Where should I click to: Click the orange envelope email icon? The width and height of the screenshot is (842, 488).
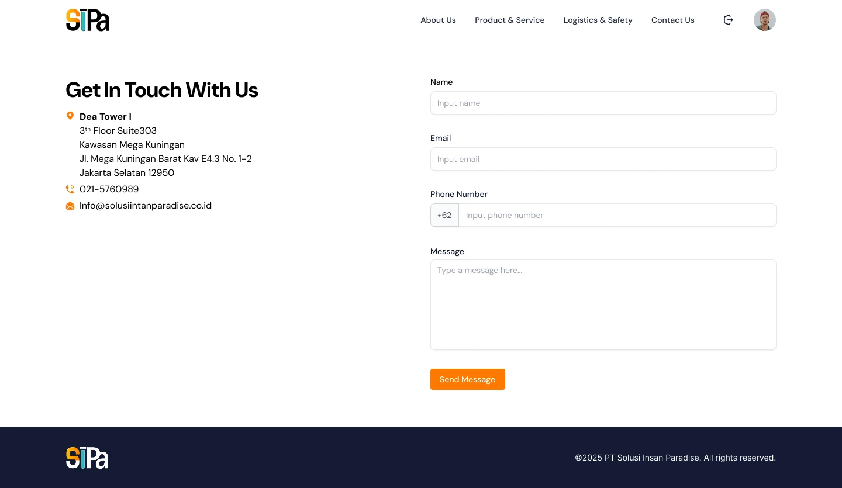point(70,206)
